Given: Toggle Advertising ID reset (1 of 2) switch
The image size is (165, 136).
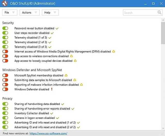Looking at the screenshot, I should (x=5, y=122).
